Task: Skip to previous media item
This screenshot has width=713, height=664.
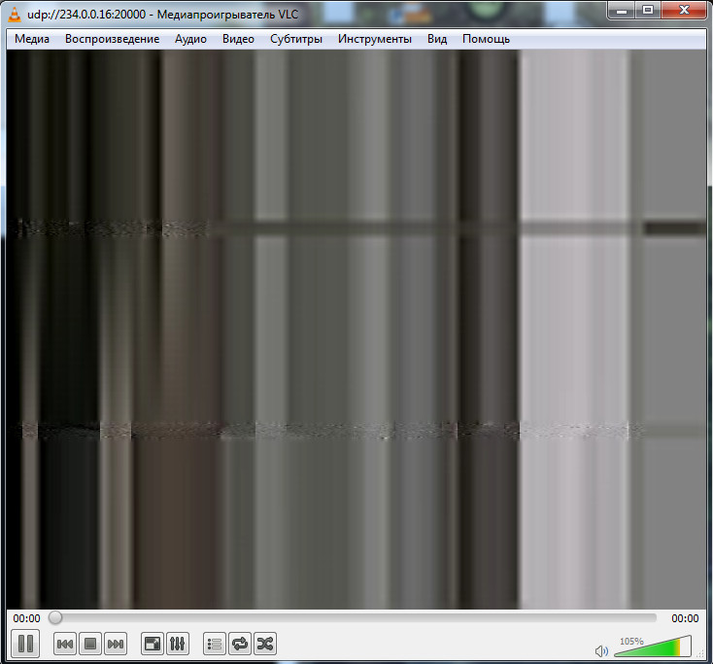Action: click(64, 644)
